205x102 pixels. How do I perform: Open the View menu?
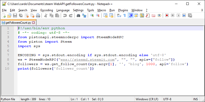pos(34,10)
